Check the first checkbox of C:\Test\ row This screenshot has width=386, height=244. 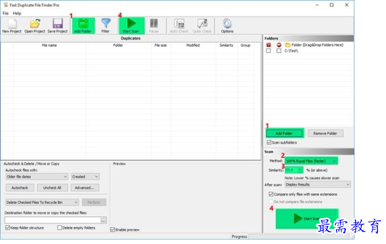268,51
